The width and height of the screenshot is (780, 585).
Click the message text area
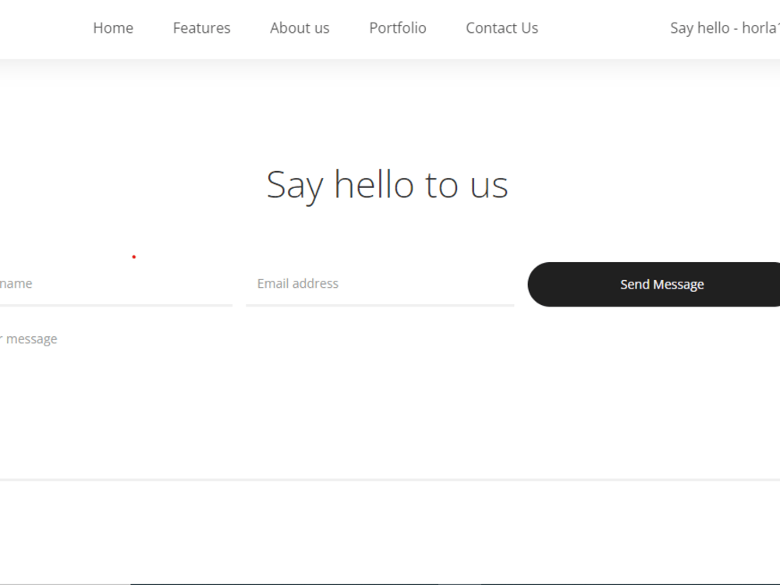(x=390, y=400)
